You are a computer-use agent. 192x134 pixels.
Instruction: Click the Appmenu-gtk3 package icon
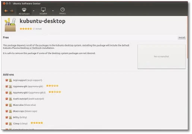tap(10, 93)
